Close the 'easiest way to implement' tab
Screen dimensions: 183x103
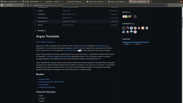coord(106,2)
